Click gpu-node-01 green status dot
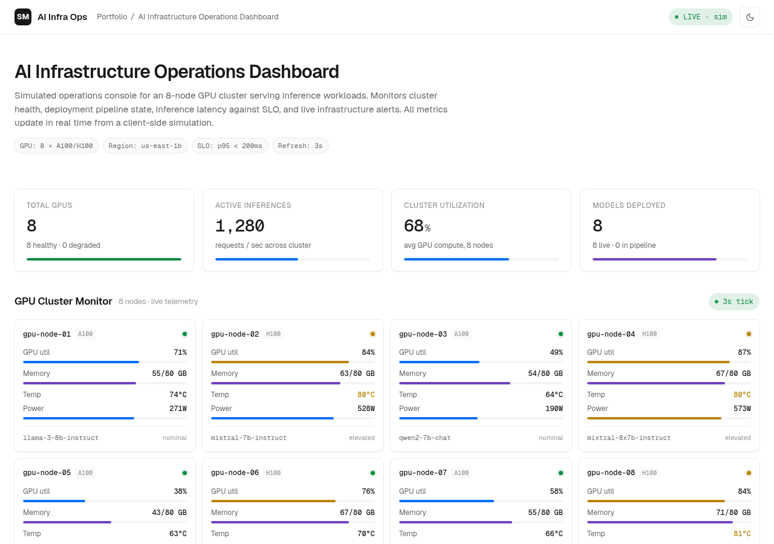This screenshot has width=774, height=544. pos(184,334)
